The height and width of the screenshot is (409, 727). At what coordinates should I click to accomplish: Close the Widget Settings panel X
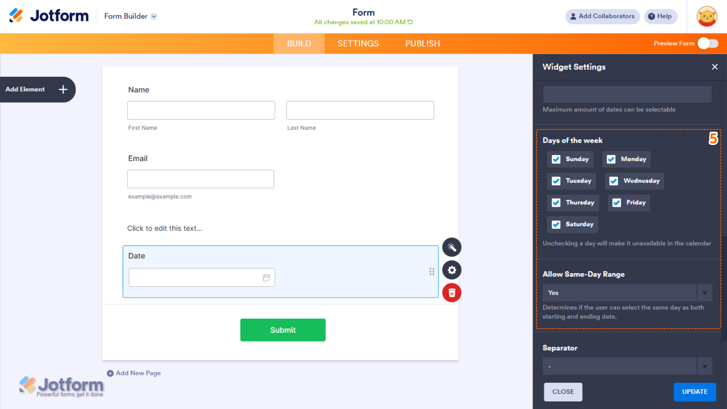(715, 67)
